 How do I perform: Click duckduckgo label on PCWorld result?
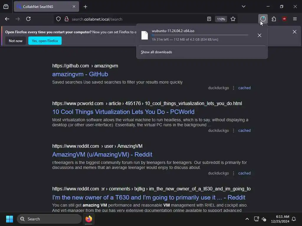click(219, 131)
